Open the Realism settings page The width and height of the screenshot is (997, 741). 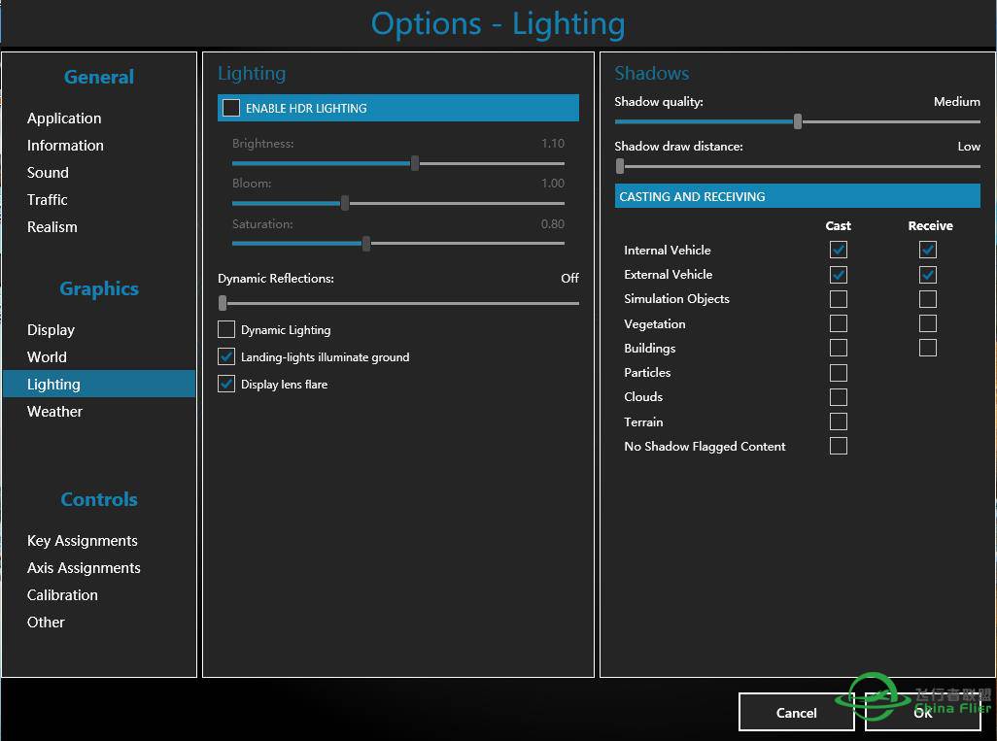[x=52, y=227]
